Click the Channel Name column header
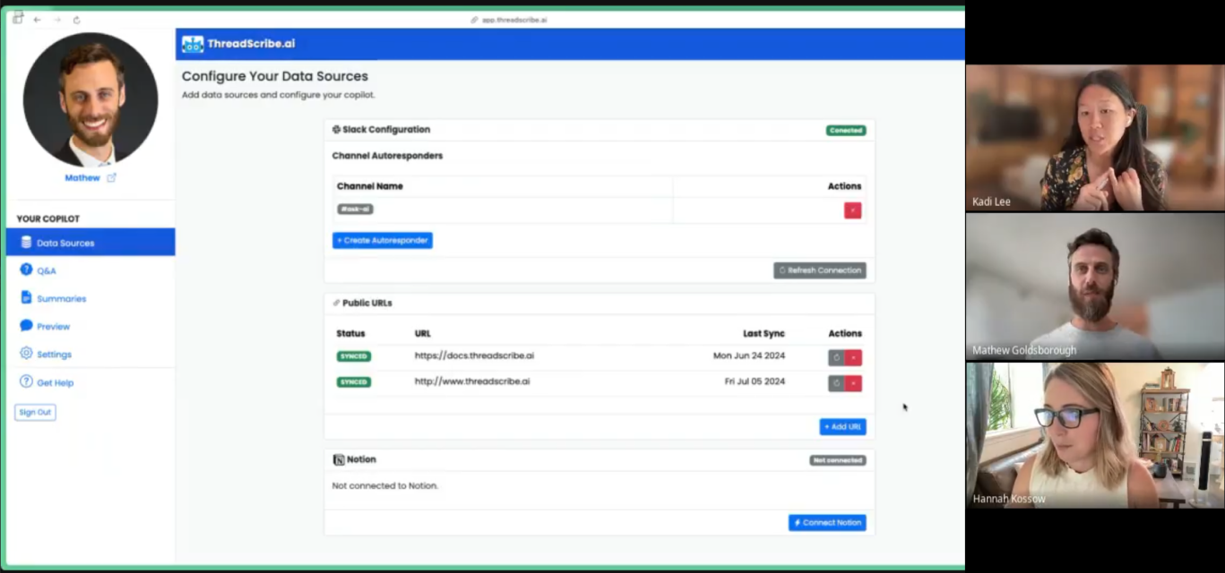 coord(370,186)
